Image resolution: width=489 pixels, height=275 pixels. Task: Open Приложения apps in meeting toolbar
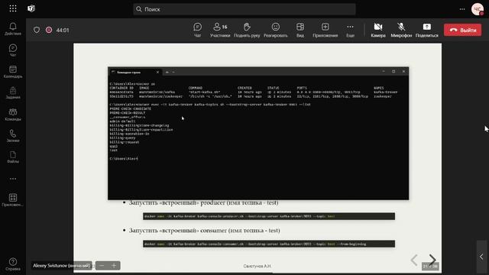coord(325,30)
